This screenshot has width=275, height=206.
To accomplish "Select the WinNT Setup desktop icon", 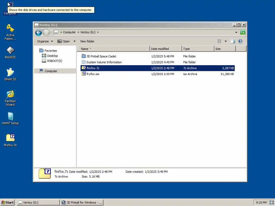I will pyautogui.click(x=10, y=118).
